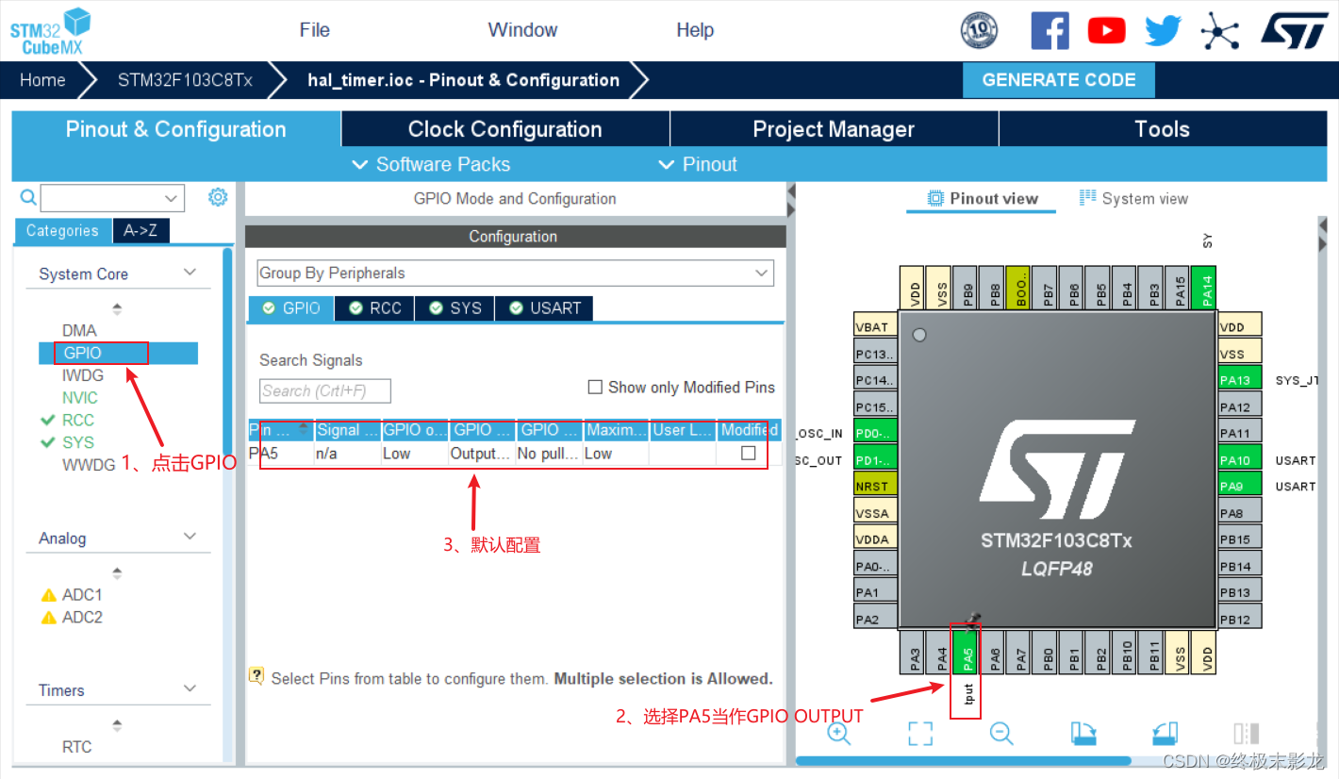Click the zoom in magnifier under pinout
This screenshot has height=779, width=1339.
point(839,733)
